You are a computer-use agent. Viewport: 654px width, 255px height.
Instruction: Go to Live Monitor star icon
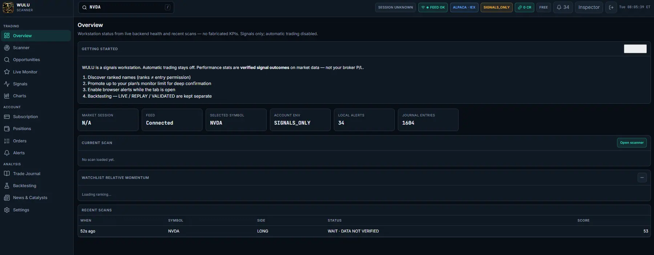pos(7,72)
